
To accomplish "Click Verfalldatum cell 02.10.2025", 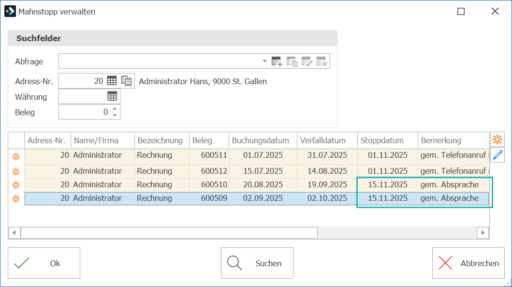I will tap(327, 198).
